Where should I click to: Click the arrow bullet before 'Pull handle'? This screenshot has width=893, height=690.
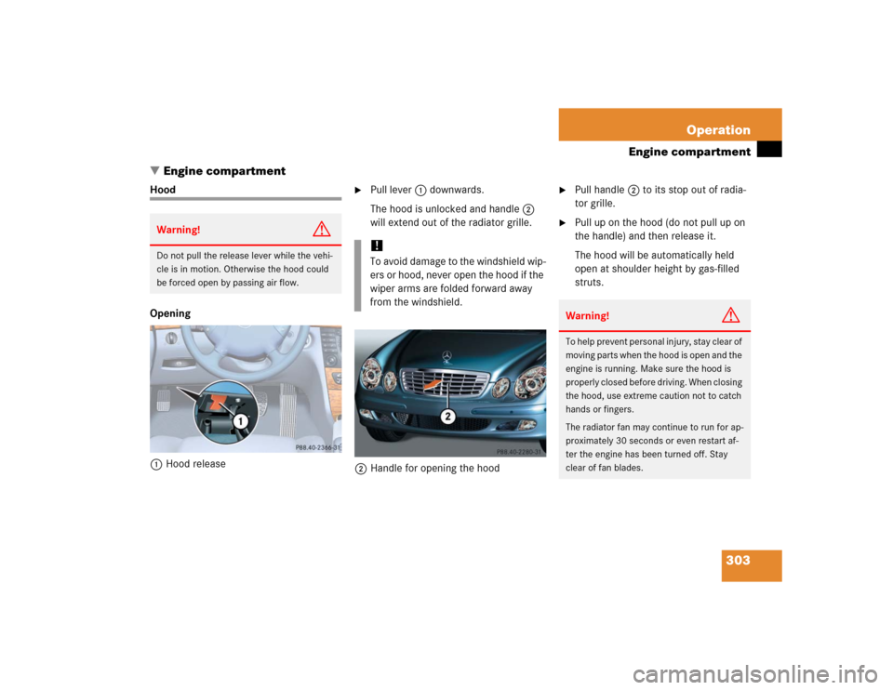(563, 190)
